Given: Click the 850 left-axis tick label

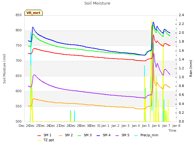Looking at the screenshot, I should [19, 15].
